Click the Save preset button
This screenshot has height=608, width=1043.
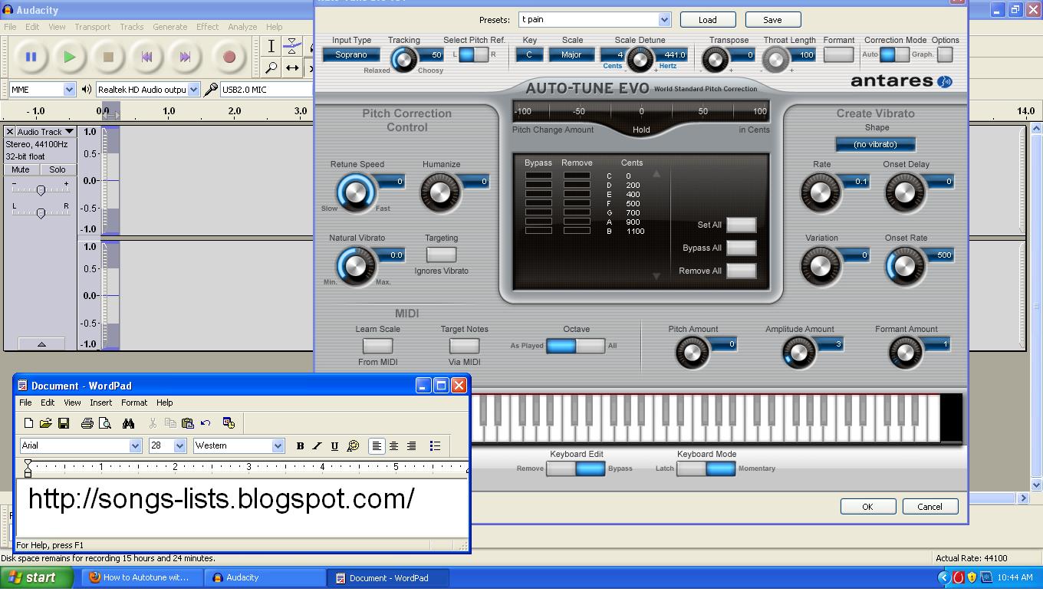772,20
